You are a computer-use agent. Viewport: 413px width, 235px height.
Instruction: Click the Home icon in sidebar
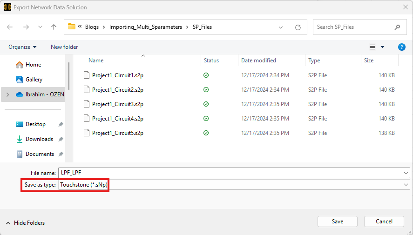click(20, 65)
